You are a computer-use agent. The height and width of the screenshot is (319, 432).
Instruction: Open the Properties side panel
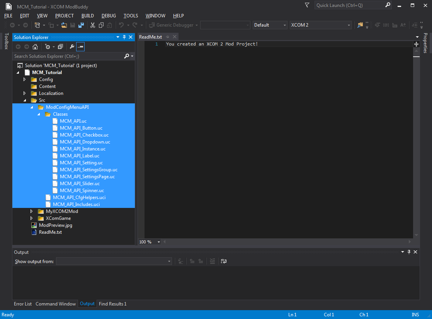425,43
